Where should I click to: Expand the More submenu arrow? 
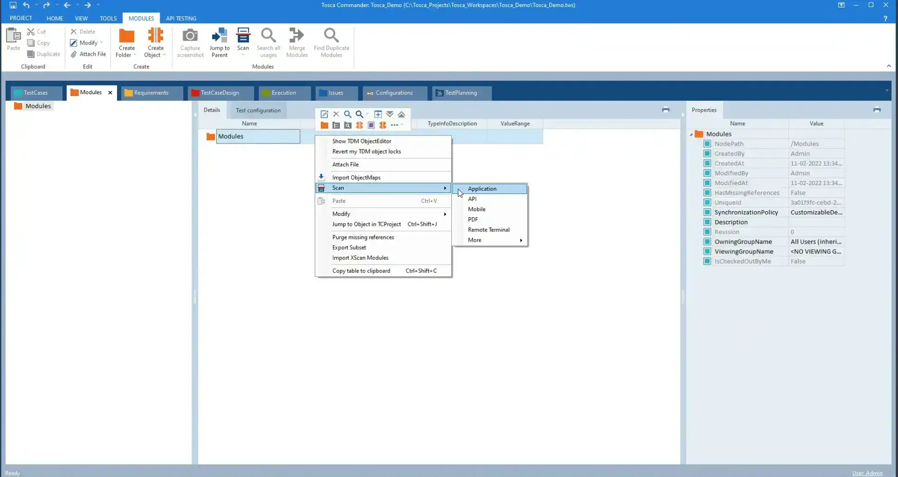(521, 240)
